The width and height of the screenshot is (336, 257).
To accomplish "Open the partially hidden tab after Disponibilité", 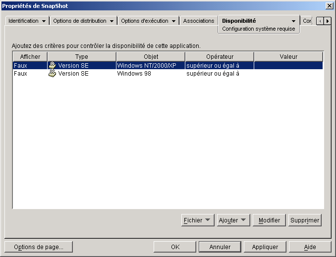I will coord(307,21).
